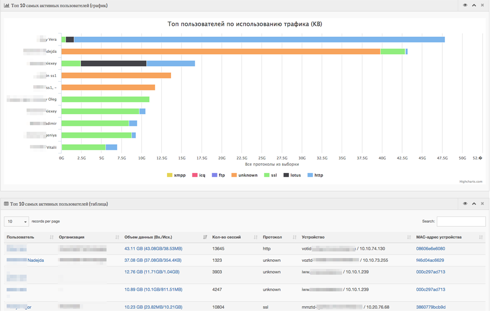Click the Highcharts.com credit link

pyautogui.click(x=471, y=181)
